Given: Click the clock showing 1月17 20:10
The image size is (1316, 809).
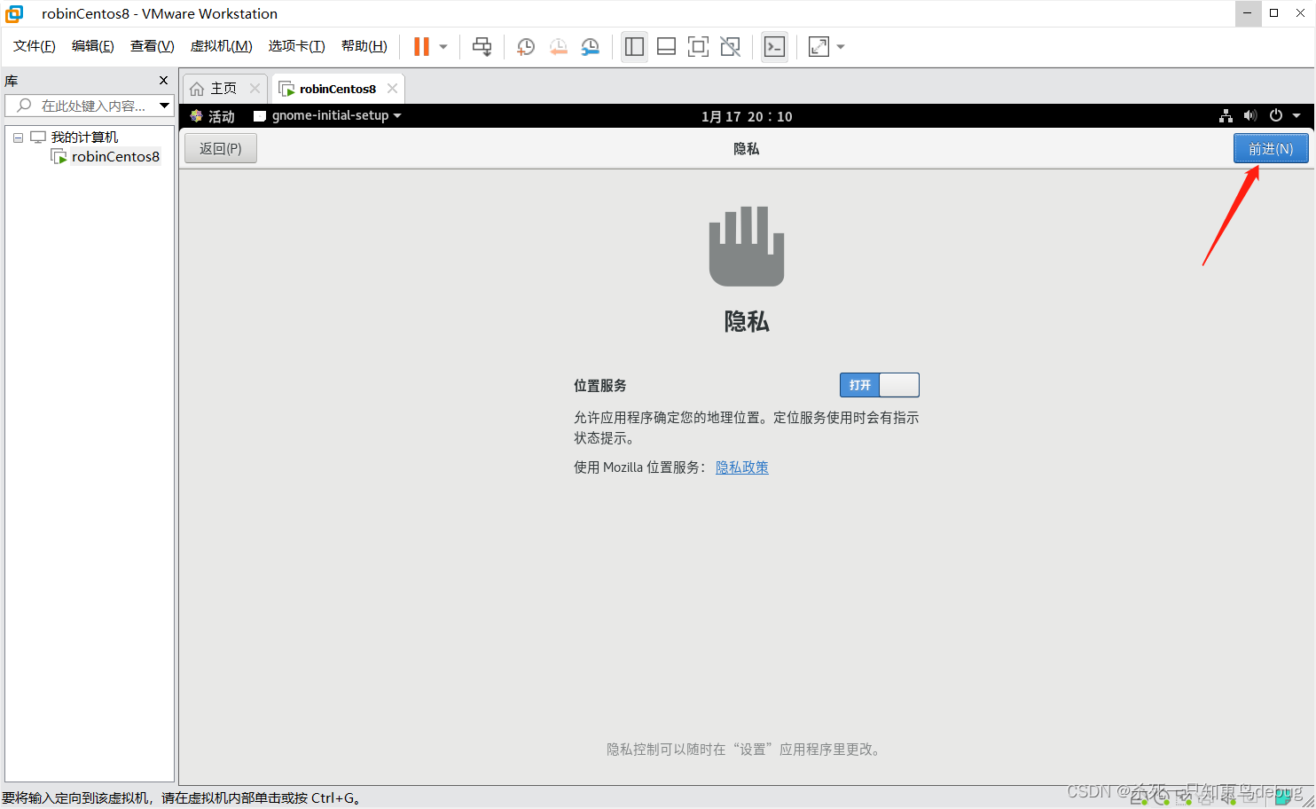Looking at the screenshot, I should (x=747, y=116).
